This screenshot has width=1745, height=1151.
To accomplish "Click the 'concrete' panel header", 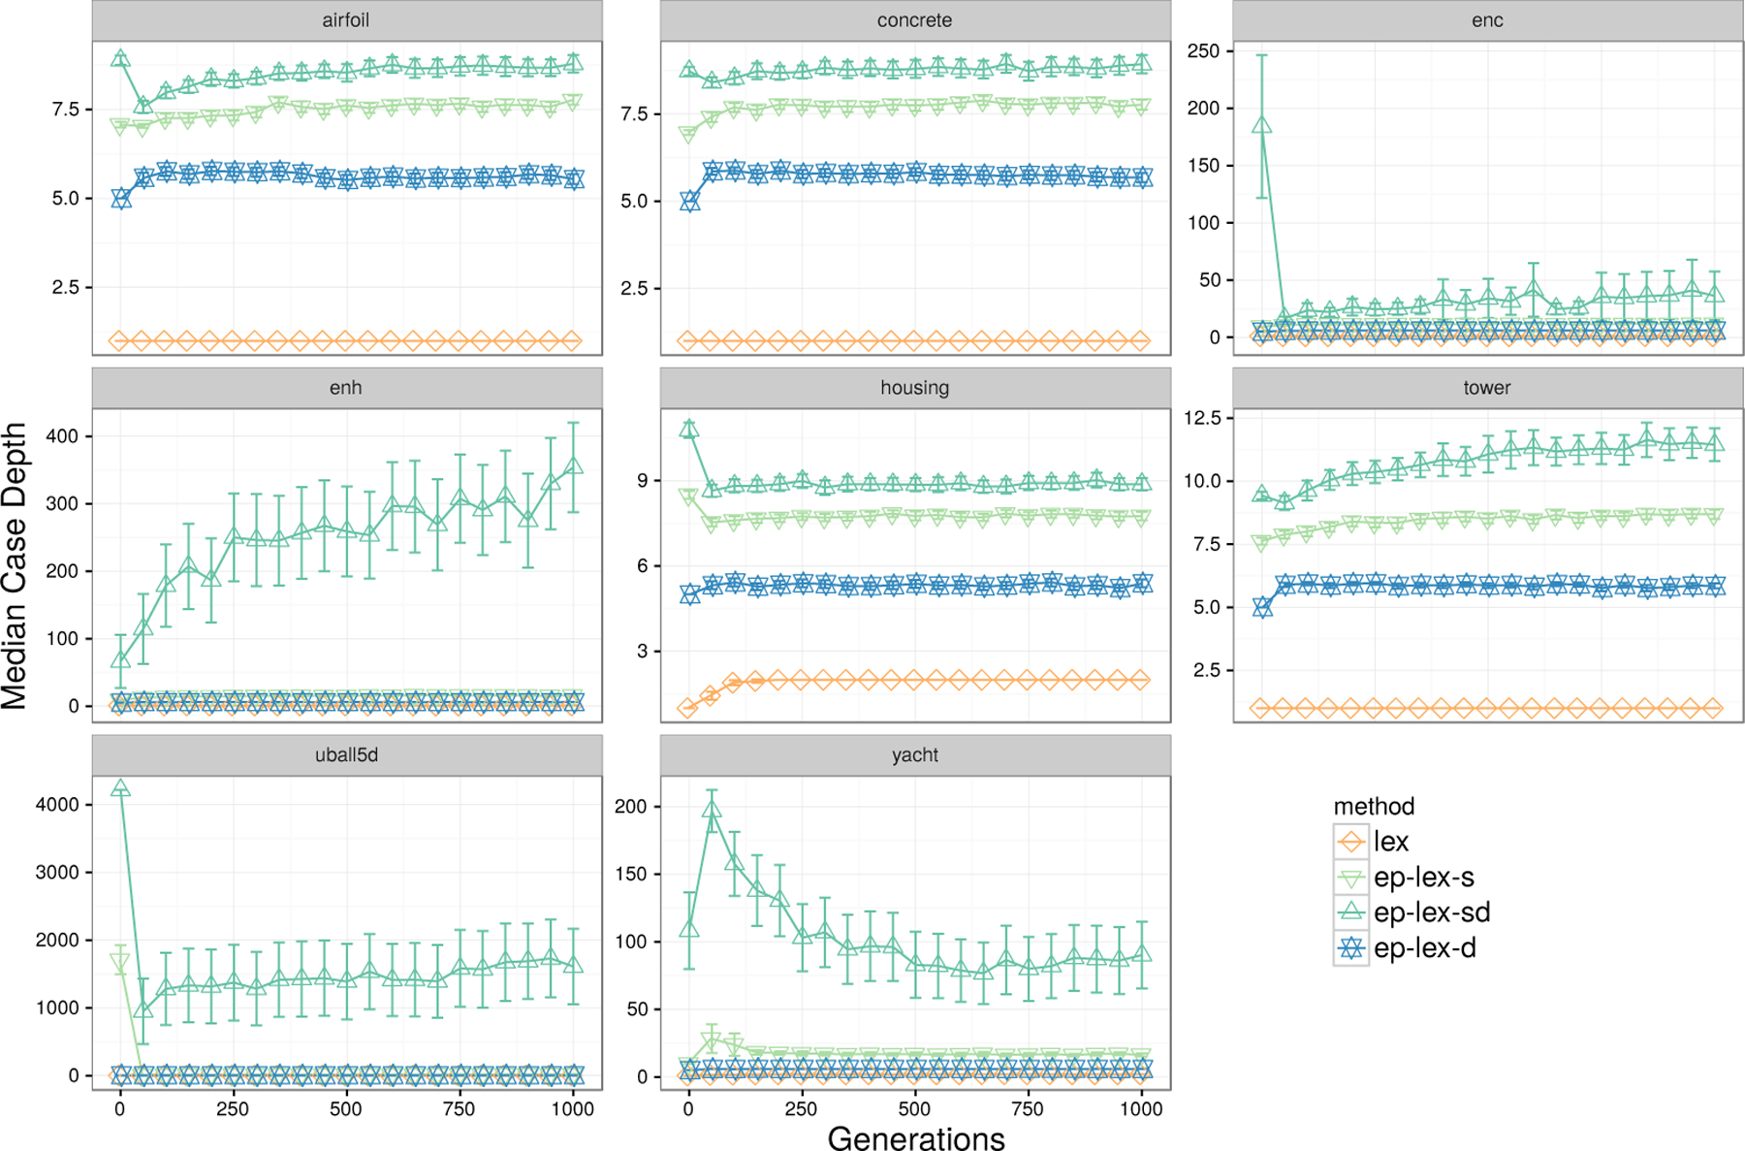I will 915,20.
